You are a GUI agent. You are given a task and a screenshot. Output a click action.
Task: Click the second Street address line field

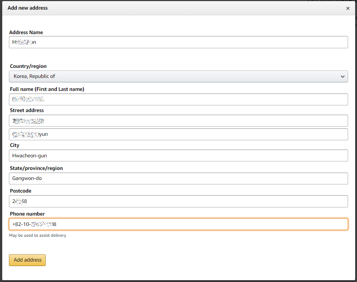click(178, 134)
